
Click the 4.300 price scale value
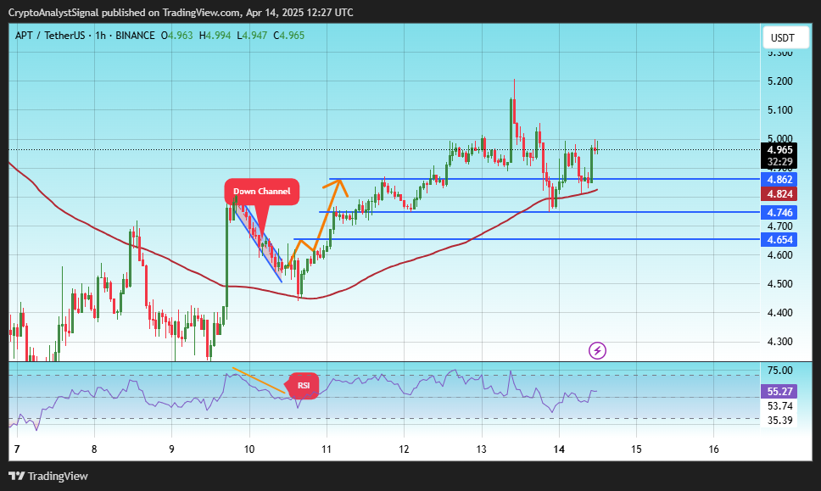pos(779,341)
